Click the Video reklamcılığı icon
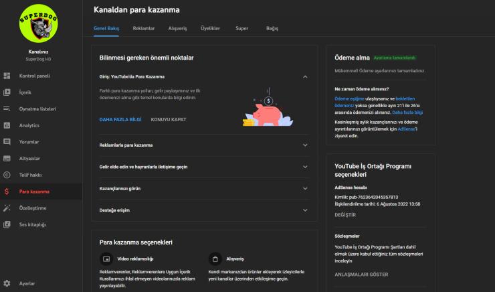Image resolution: width=495 pixels, height=292 pixels. click(x=106, y=259)
